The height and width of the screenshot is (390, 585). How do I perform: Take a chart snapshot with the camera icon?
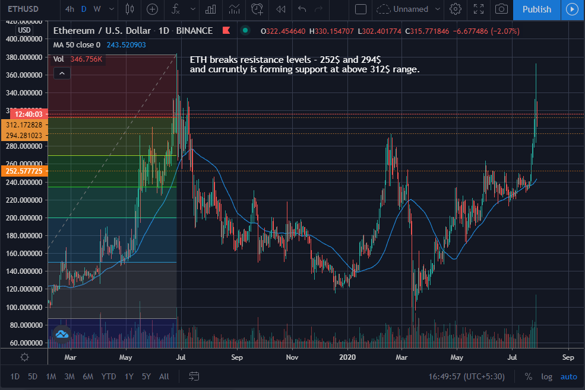point(502,9)
